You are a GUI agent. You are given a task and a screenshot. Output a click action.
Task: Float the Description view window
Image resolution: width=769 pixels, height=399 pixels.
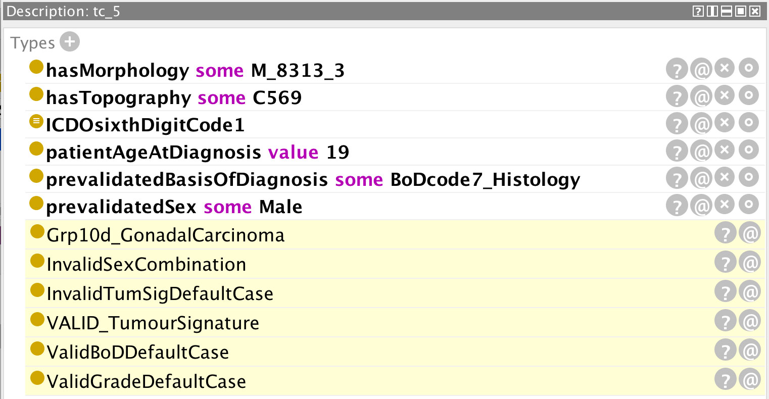(x=740, y=11)
